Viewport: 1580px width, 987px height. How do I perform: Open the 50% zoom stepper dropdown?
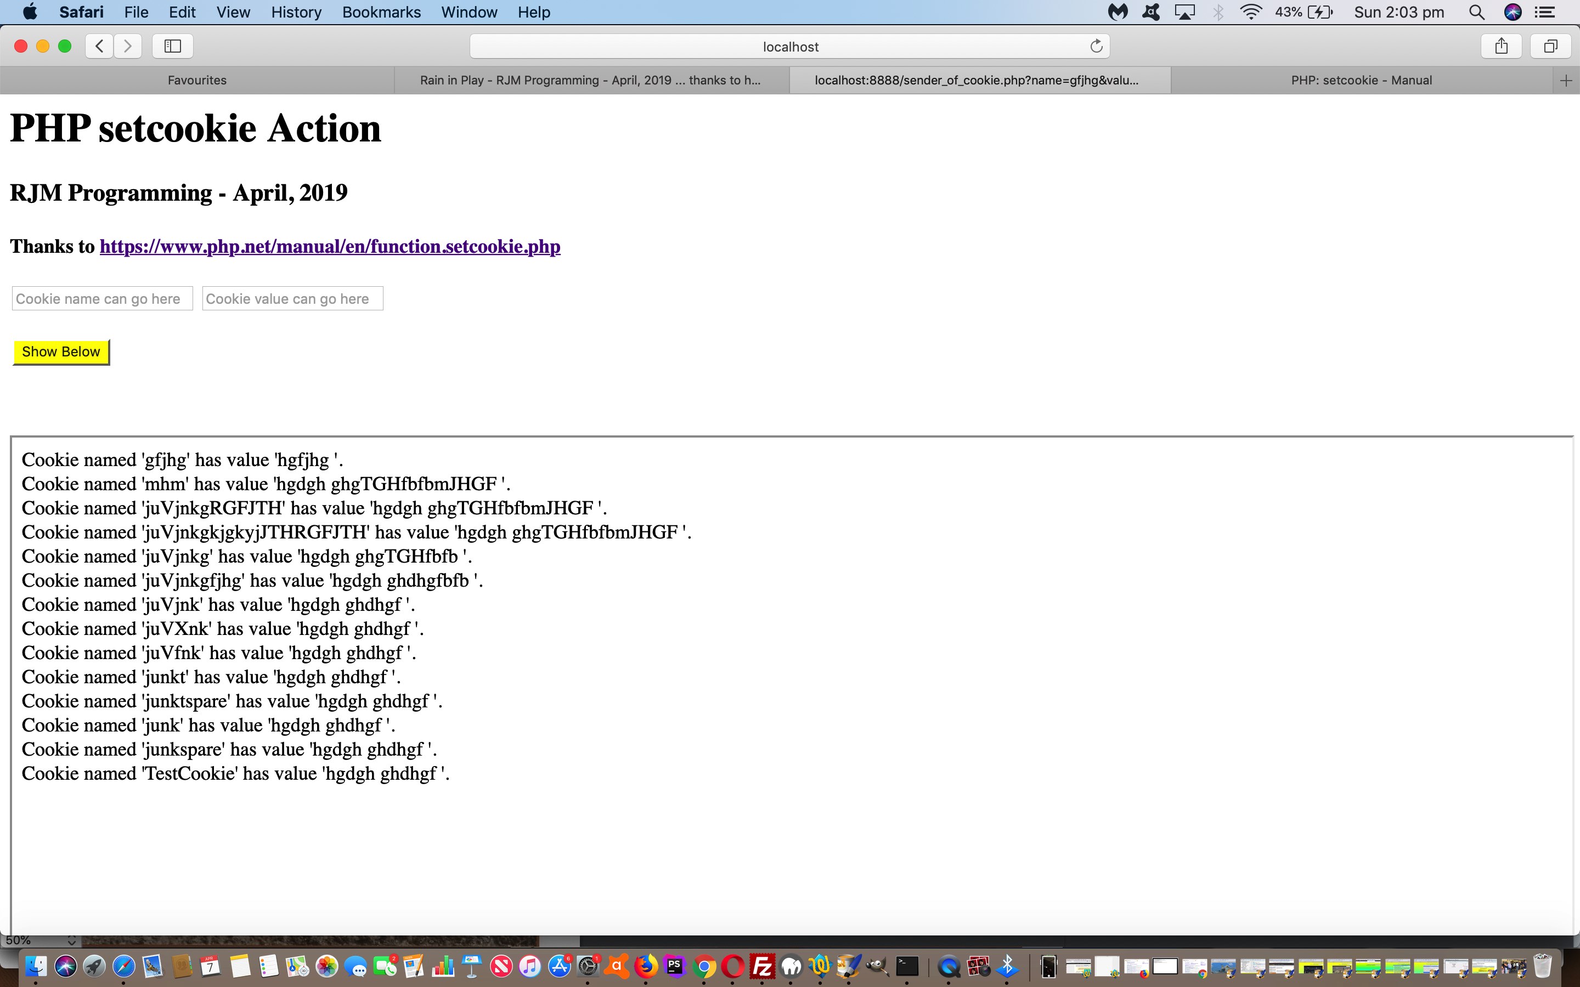71,940
